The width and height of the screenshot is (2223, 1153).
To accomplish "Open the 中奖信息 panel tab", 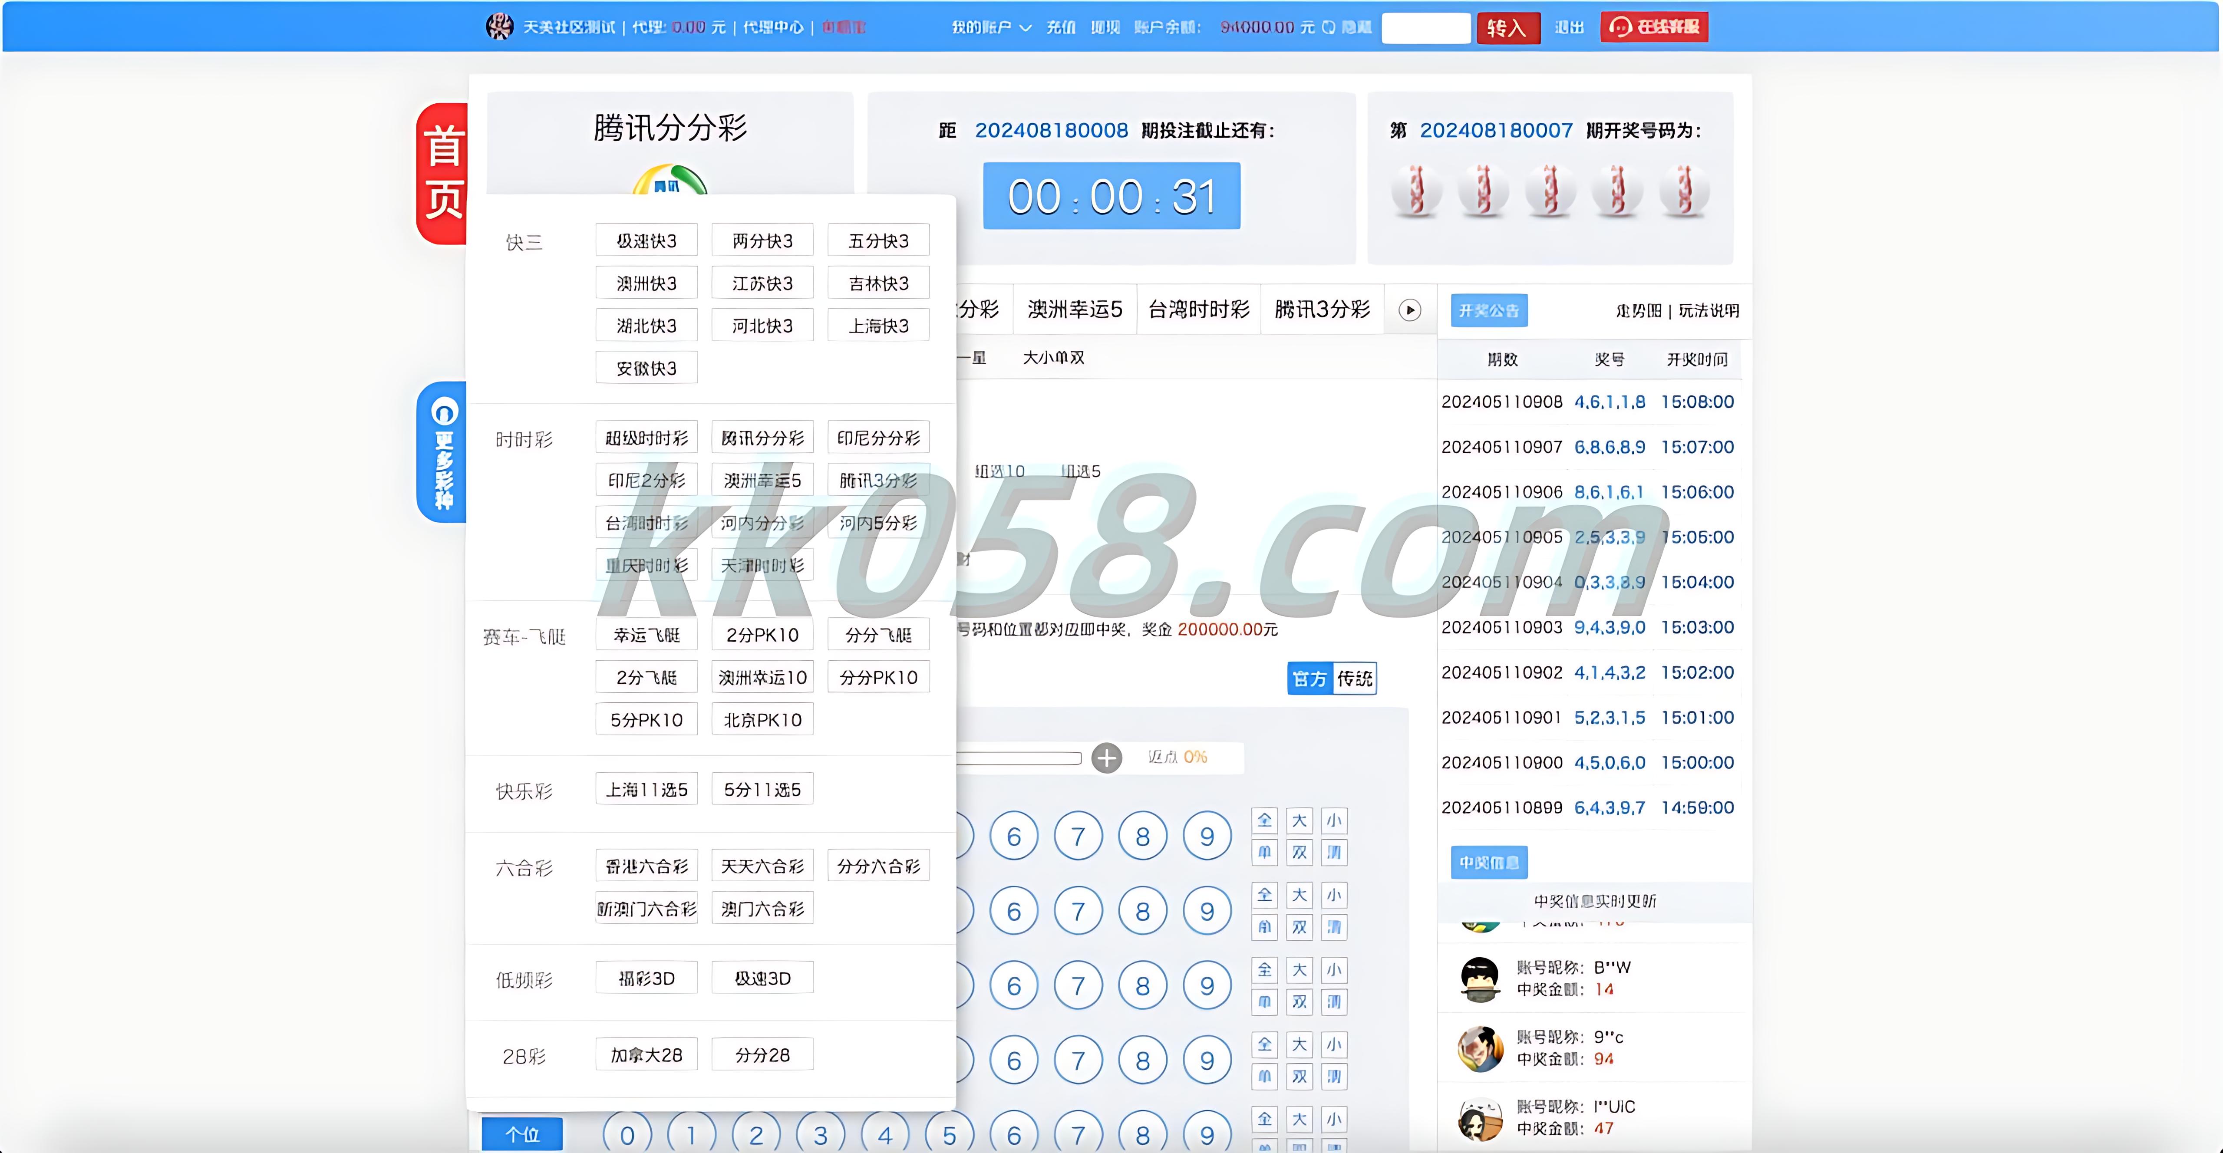I will pos(1489,862).
